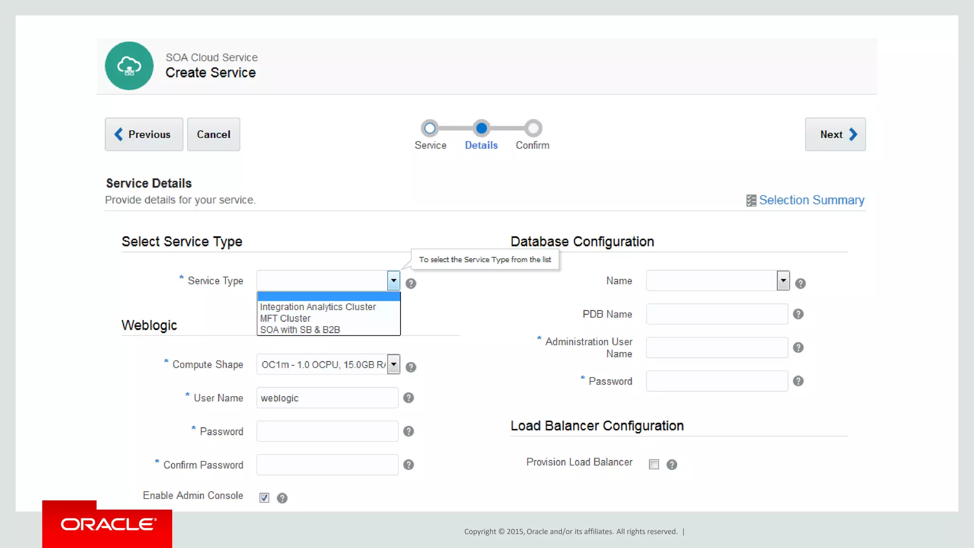Click the Next button
The image size is (974, 548).
[x=835, y=135]
